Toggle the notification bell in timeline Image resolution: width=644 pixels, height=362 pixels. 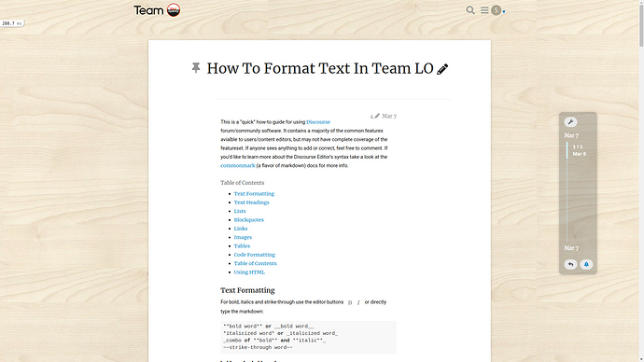[586, 264]
